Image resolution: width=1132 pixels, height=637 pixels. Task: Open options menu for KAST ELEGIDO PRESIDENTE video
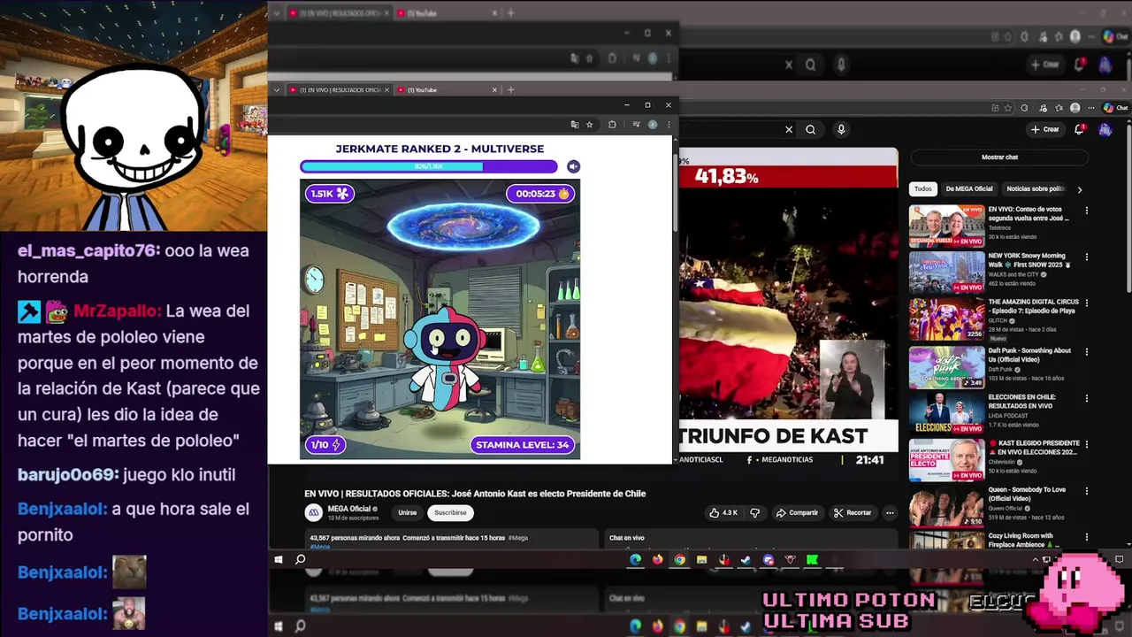1087,445
